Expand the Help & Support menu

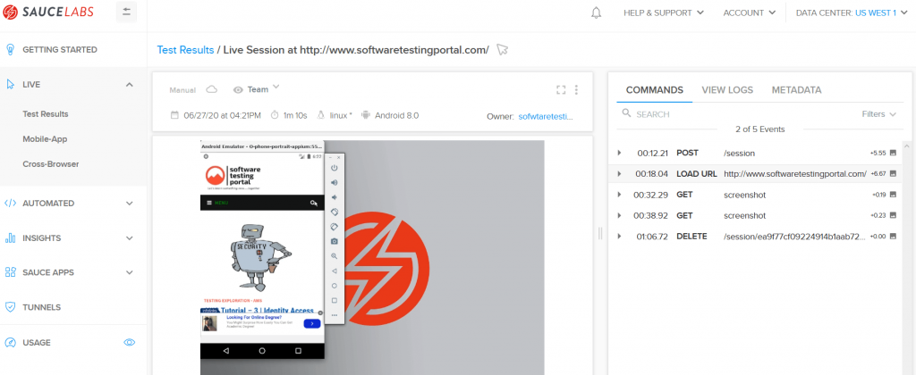663,12
